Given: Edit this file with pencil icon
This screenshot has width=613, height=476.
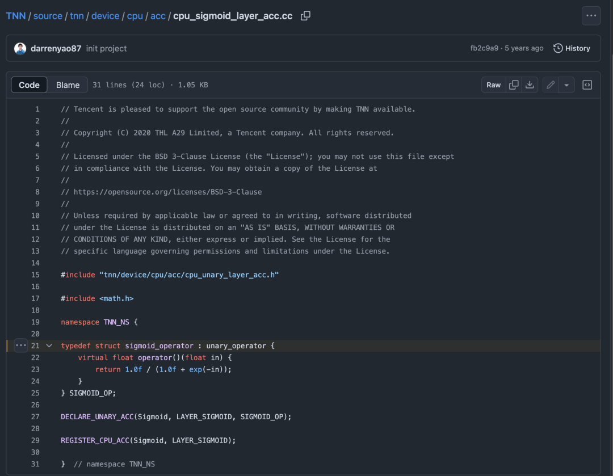Looking at the screenshot, I should click(551, 85).
